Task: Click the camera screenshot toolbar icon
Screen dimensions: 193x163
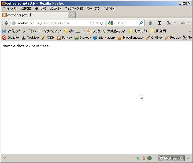Action: point(169,23)
